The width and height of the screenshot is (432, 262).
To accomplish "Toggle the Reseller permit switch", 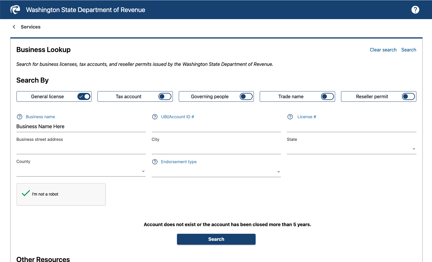I will click(x=408, y=96).
